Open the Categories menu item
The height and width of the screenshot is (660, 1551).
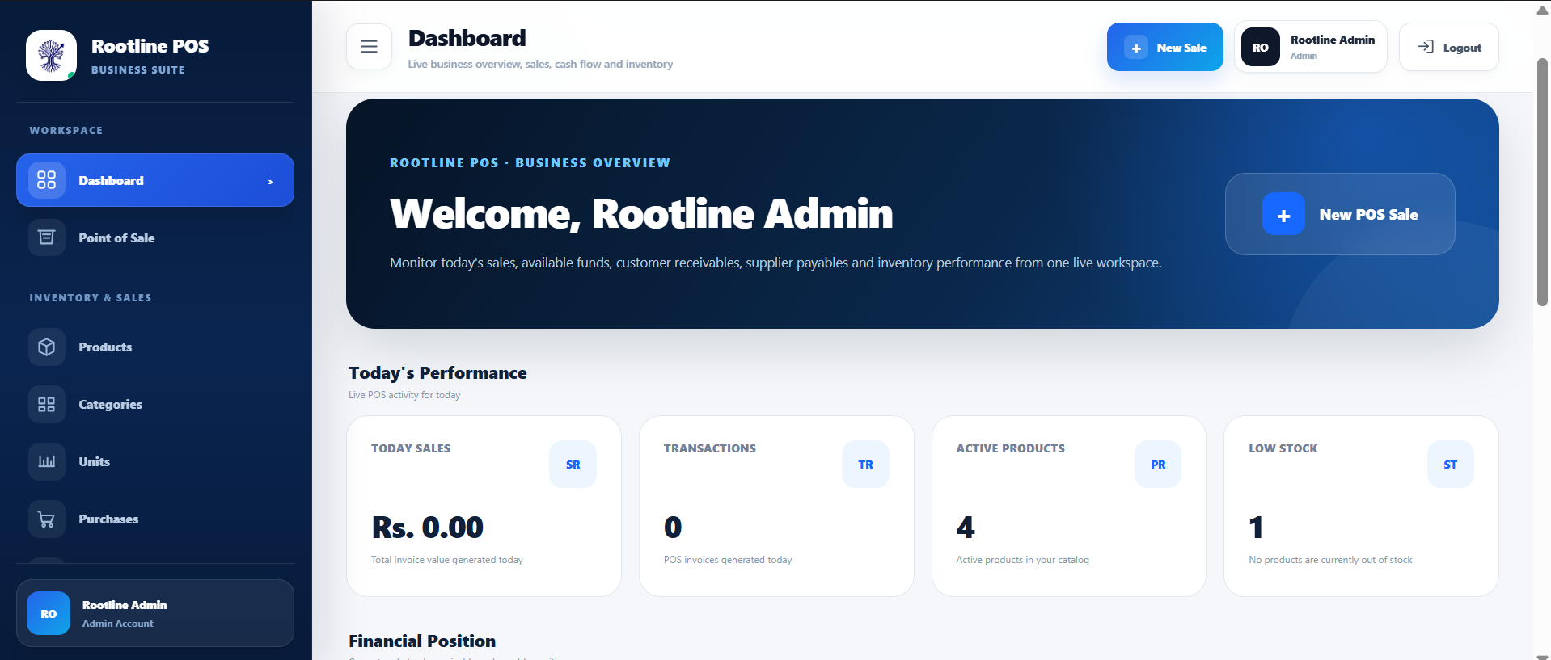coord(155,404)
